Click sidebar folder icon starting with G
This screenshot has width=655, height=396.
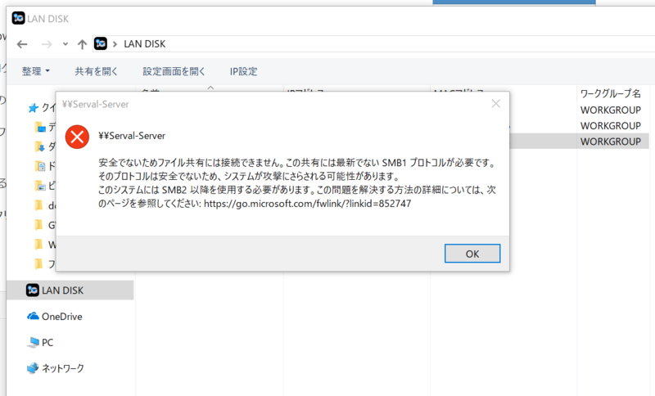click(38, 225)
